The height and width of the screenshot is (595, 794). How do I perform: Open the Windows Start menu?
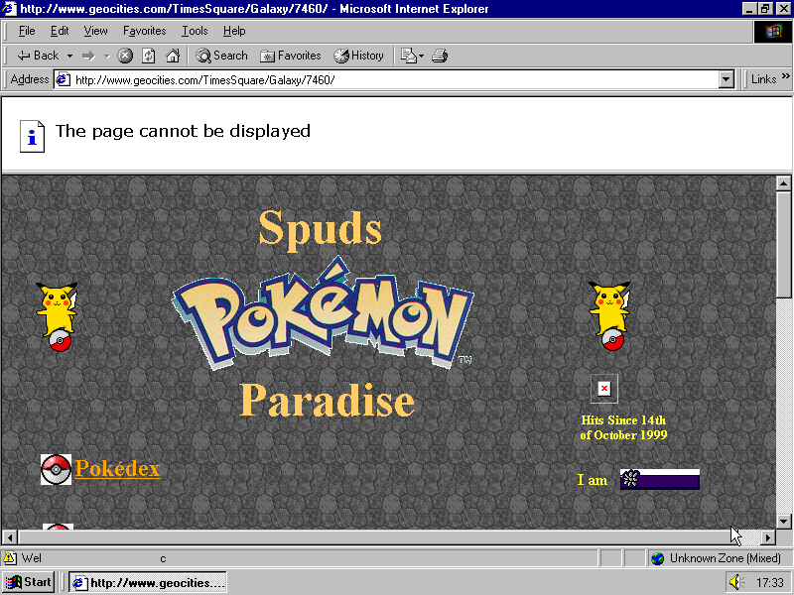tap(29, 582)
